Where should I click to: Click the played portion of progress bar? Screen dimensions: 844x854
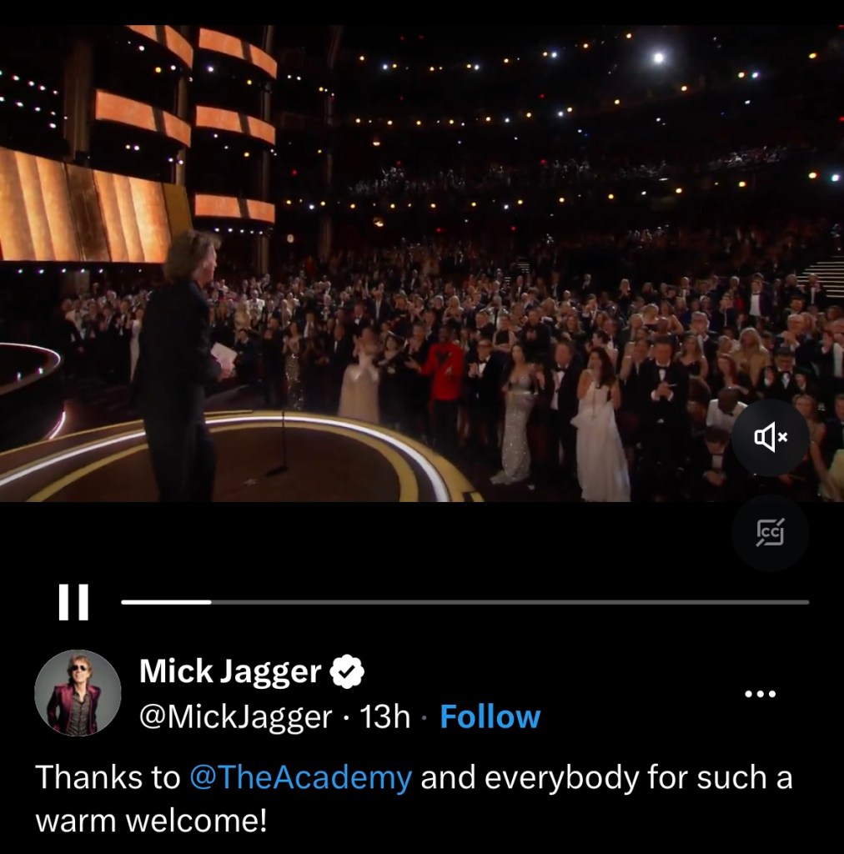[166, 602]
